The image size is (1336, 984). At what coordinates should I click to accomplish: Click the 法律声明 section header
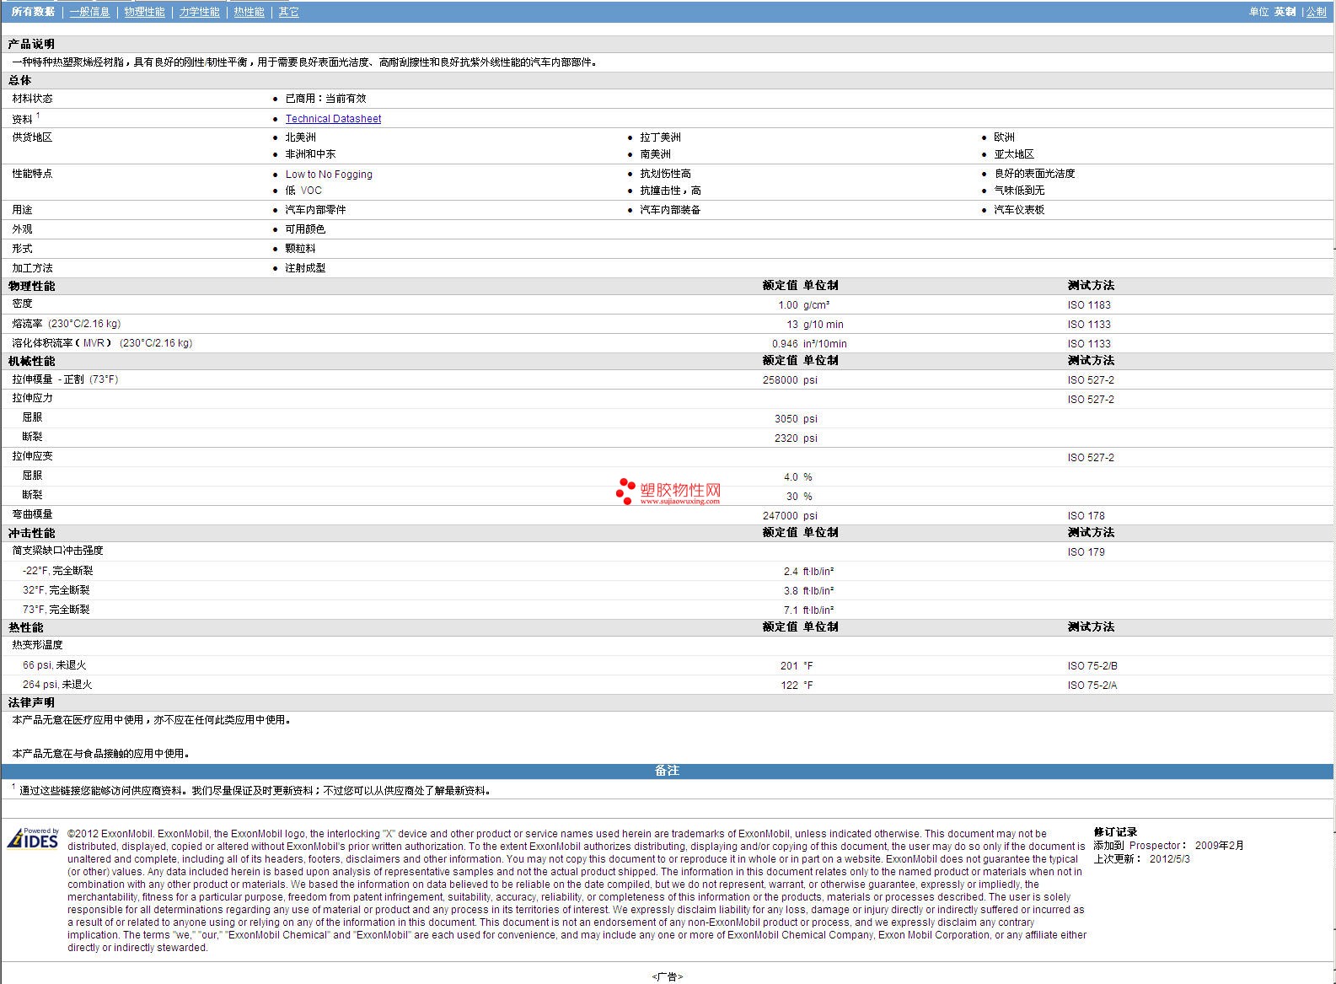(32, 702)
